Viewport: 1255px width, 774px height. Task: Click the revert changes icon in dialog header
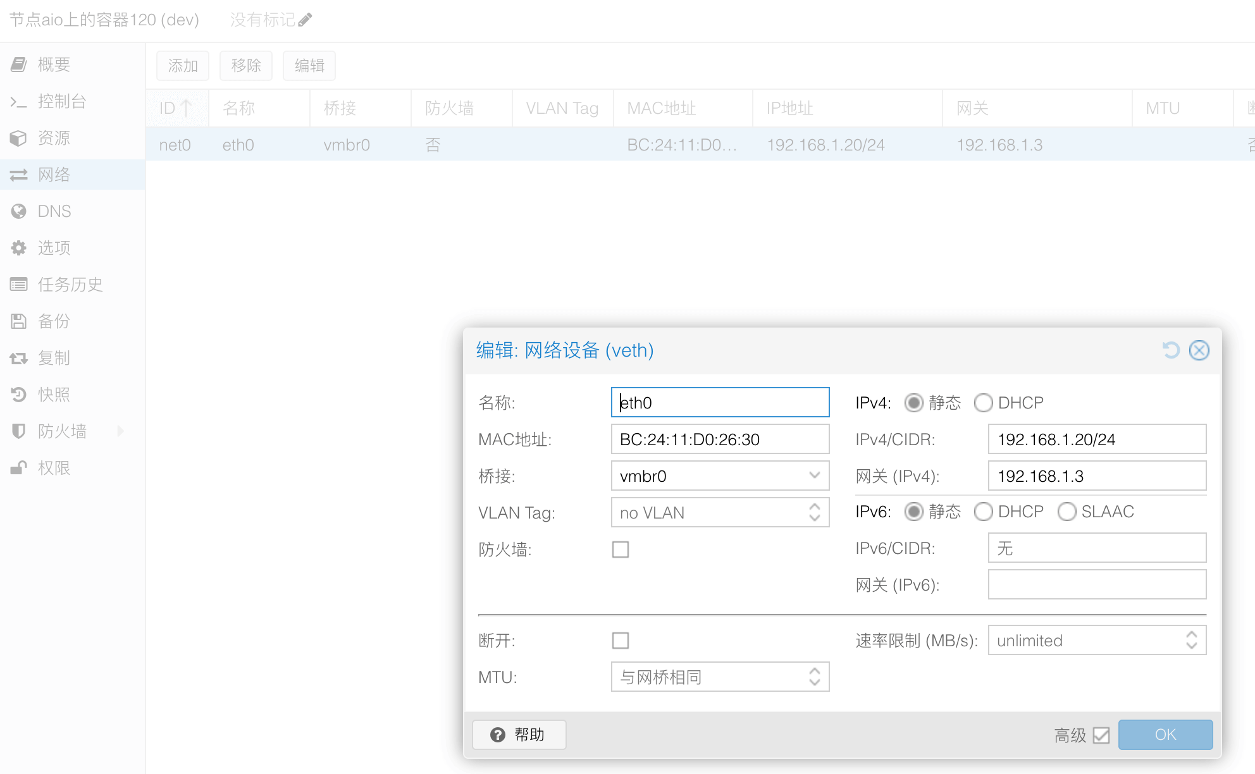click(1171, 350)
